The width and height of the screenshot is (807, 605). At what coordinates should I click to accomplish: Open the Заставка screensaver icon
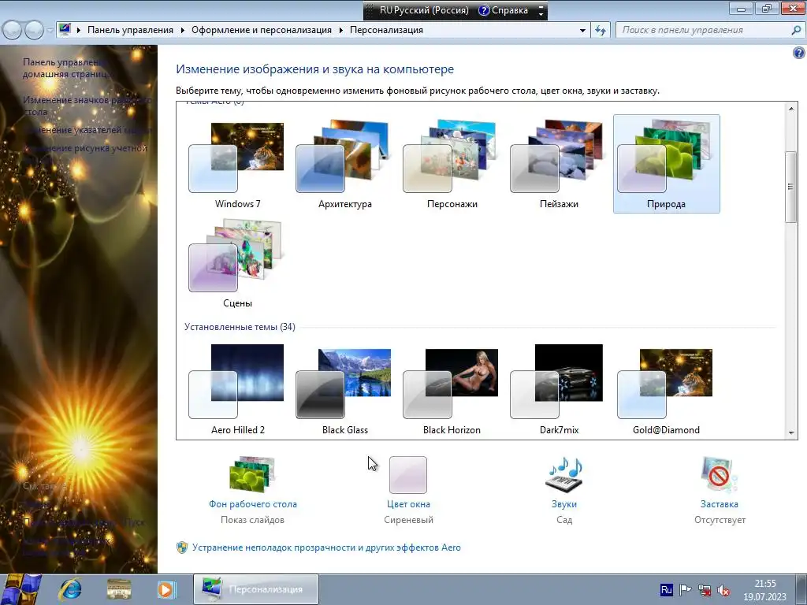coord(720,474)
